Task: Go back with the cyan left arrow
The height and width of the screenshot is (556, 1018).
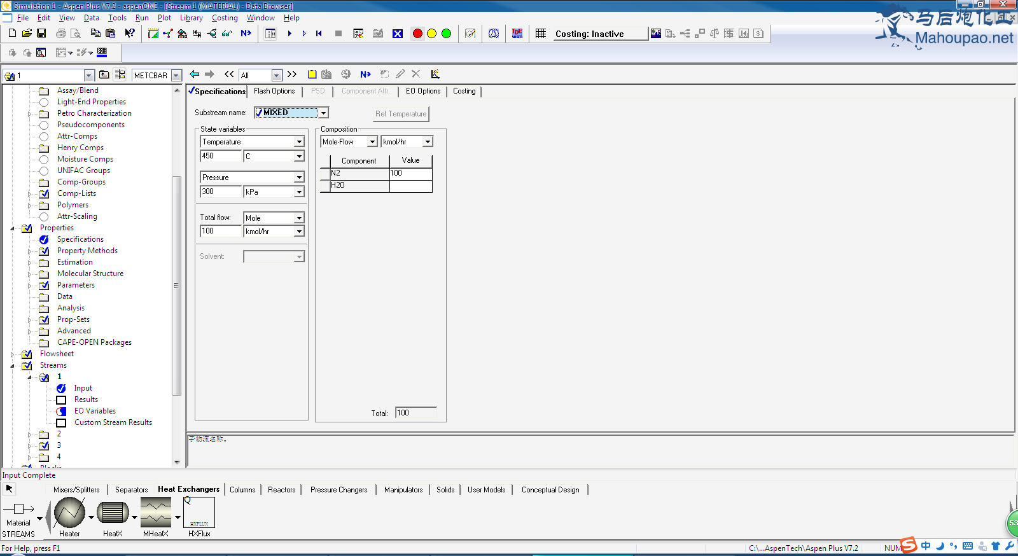Action: 195,74
